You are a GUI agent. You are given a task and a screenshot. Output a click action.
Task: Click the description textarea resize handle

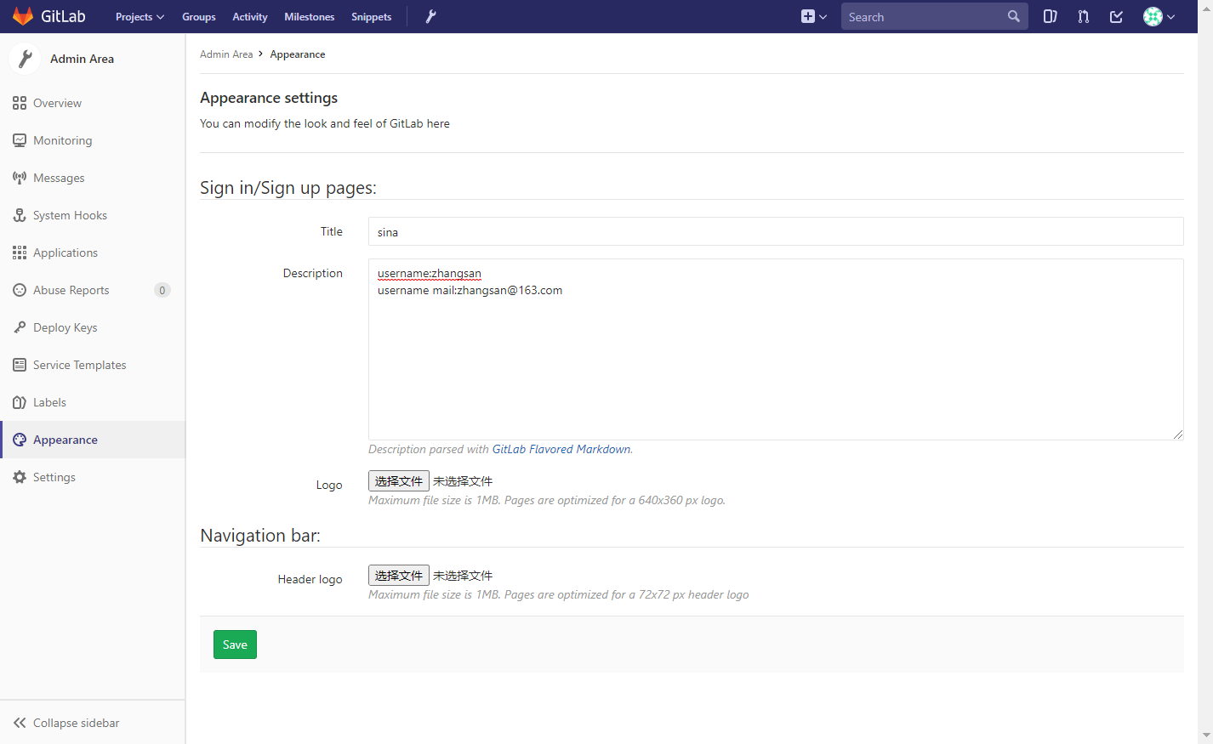pos(1178,434)
